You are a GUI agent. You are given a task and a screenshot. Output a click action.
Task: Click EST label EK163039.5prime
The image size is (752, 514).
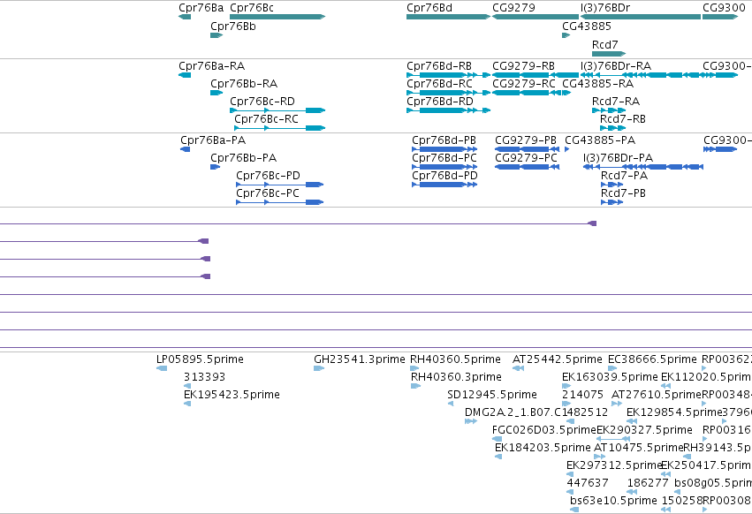tap(610, 377)
